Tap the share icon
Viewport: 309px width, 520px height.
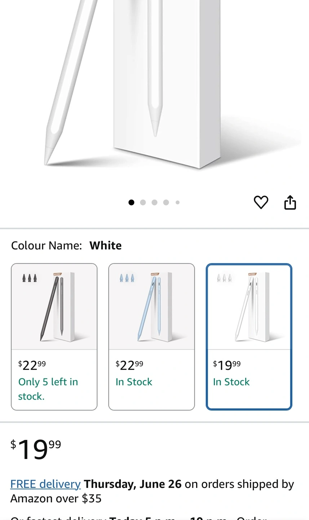pos(290,202)
